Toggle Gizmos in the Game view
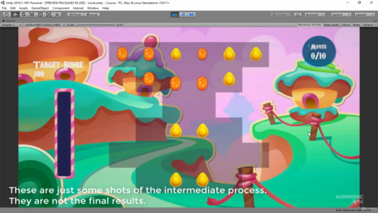This screenshot has width=378, height=213. pyautogui.click(x=367, y=25)
